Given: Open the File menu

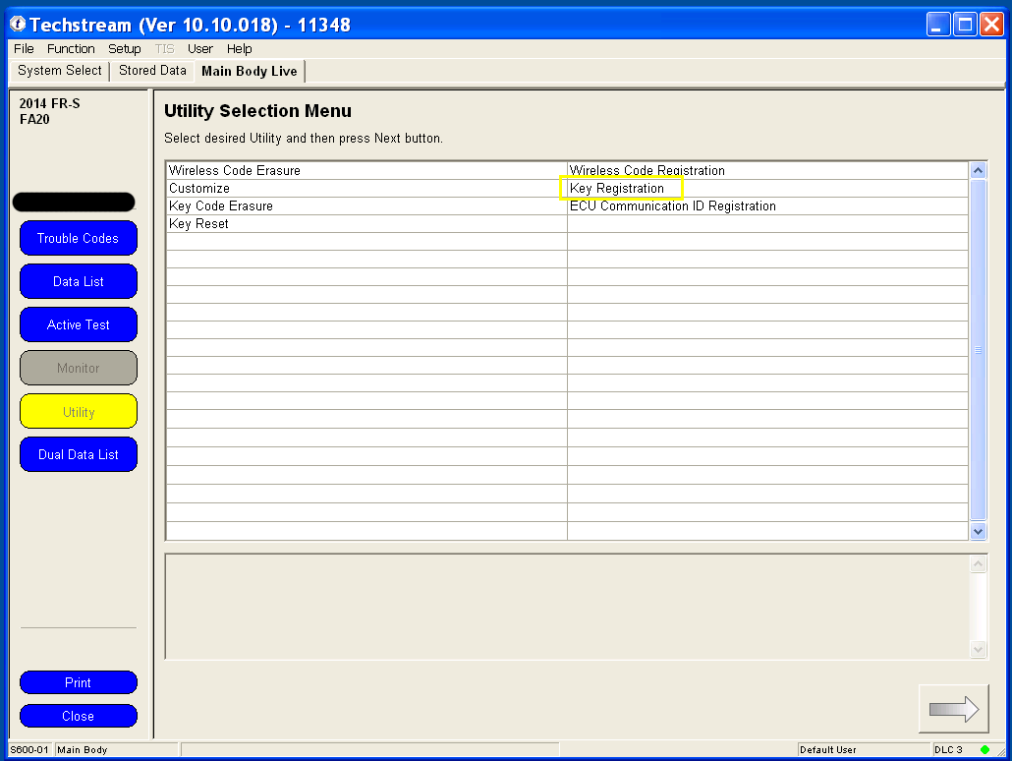Looking at the screenshot, I should point(24,49).
